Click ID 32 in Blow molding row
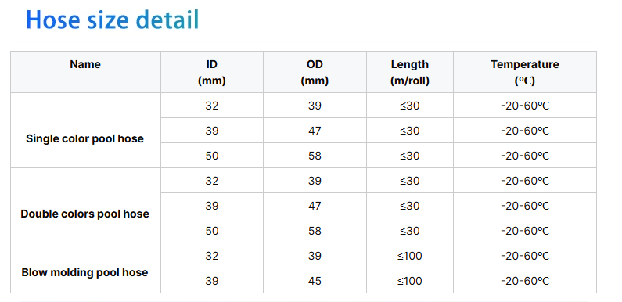The height and width of the screenshot is (302, 622). point(212,256)
